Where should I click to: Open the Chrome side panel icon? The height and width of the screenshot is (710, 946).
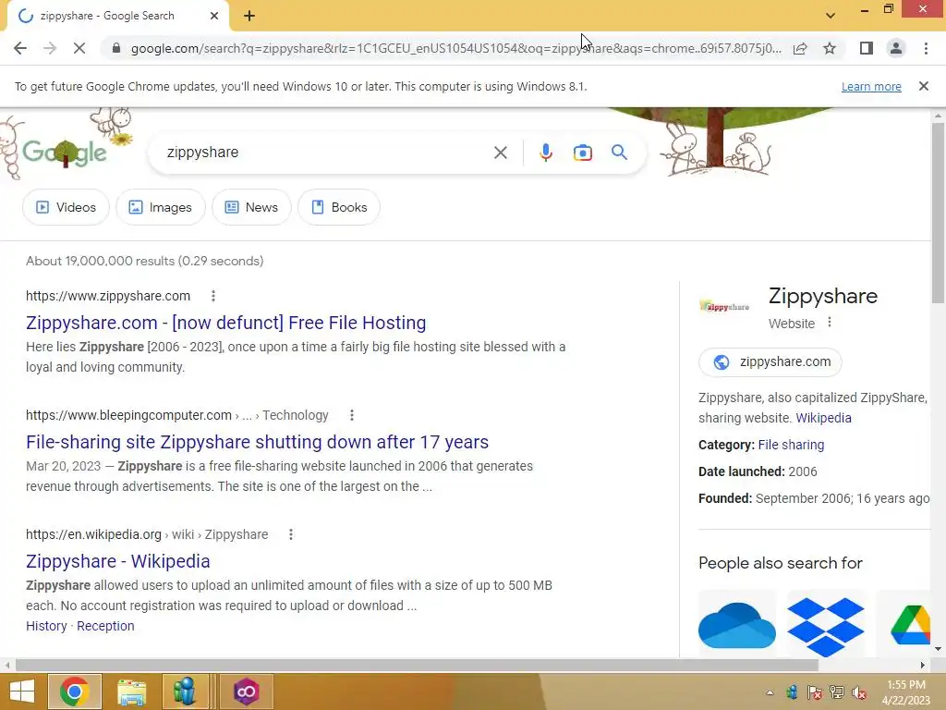point(867,48)
